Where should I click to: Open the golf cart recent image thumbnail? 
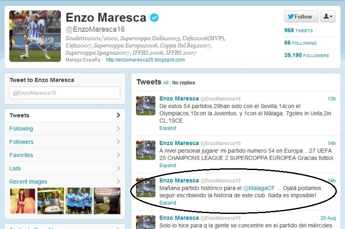click(50, 201)
